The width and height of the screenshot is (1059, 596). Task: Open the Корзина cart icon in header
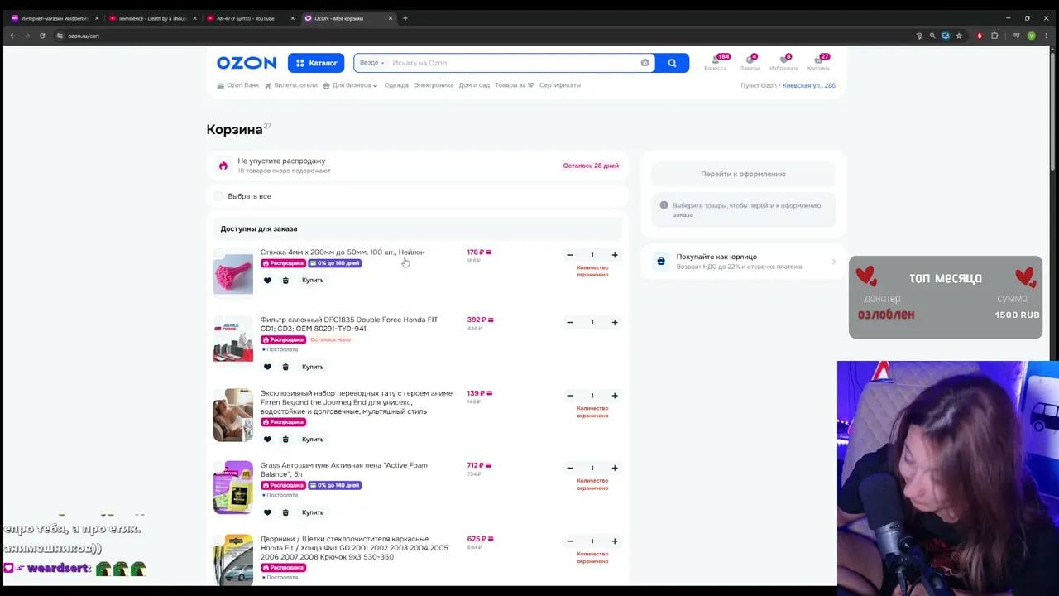[x=818, y=62]
